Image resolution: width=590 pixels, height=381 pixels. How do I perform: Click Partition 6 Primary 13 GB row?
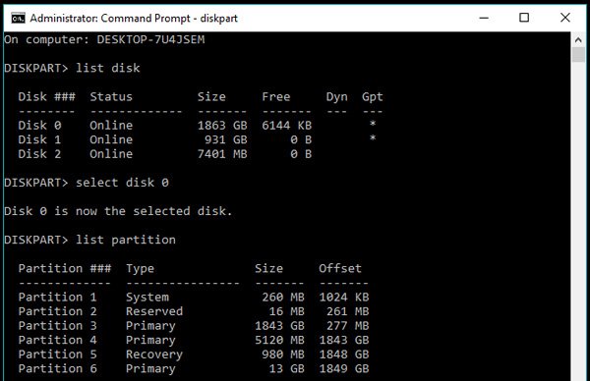tap(194, 368)
